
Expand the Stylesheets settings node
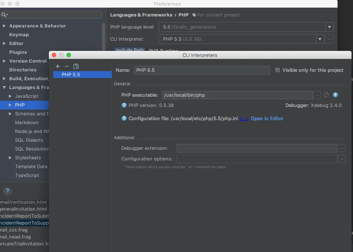pos(10,158)
